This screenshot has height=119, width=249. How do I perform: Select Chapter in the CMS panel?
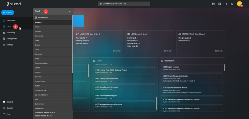click(x=52, y=45)
